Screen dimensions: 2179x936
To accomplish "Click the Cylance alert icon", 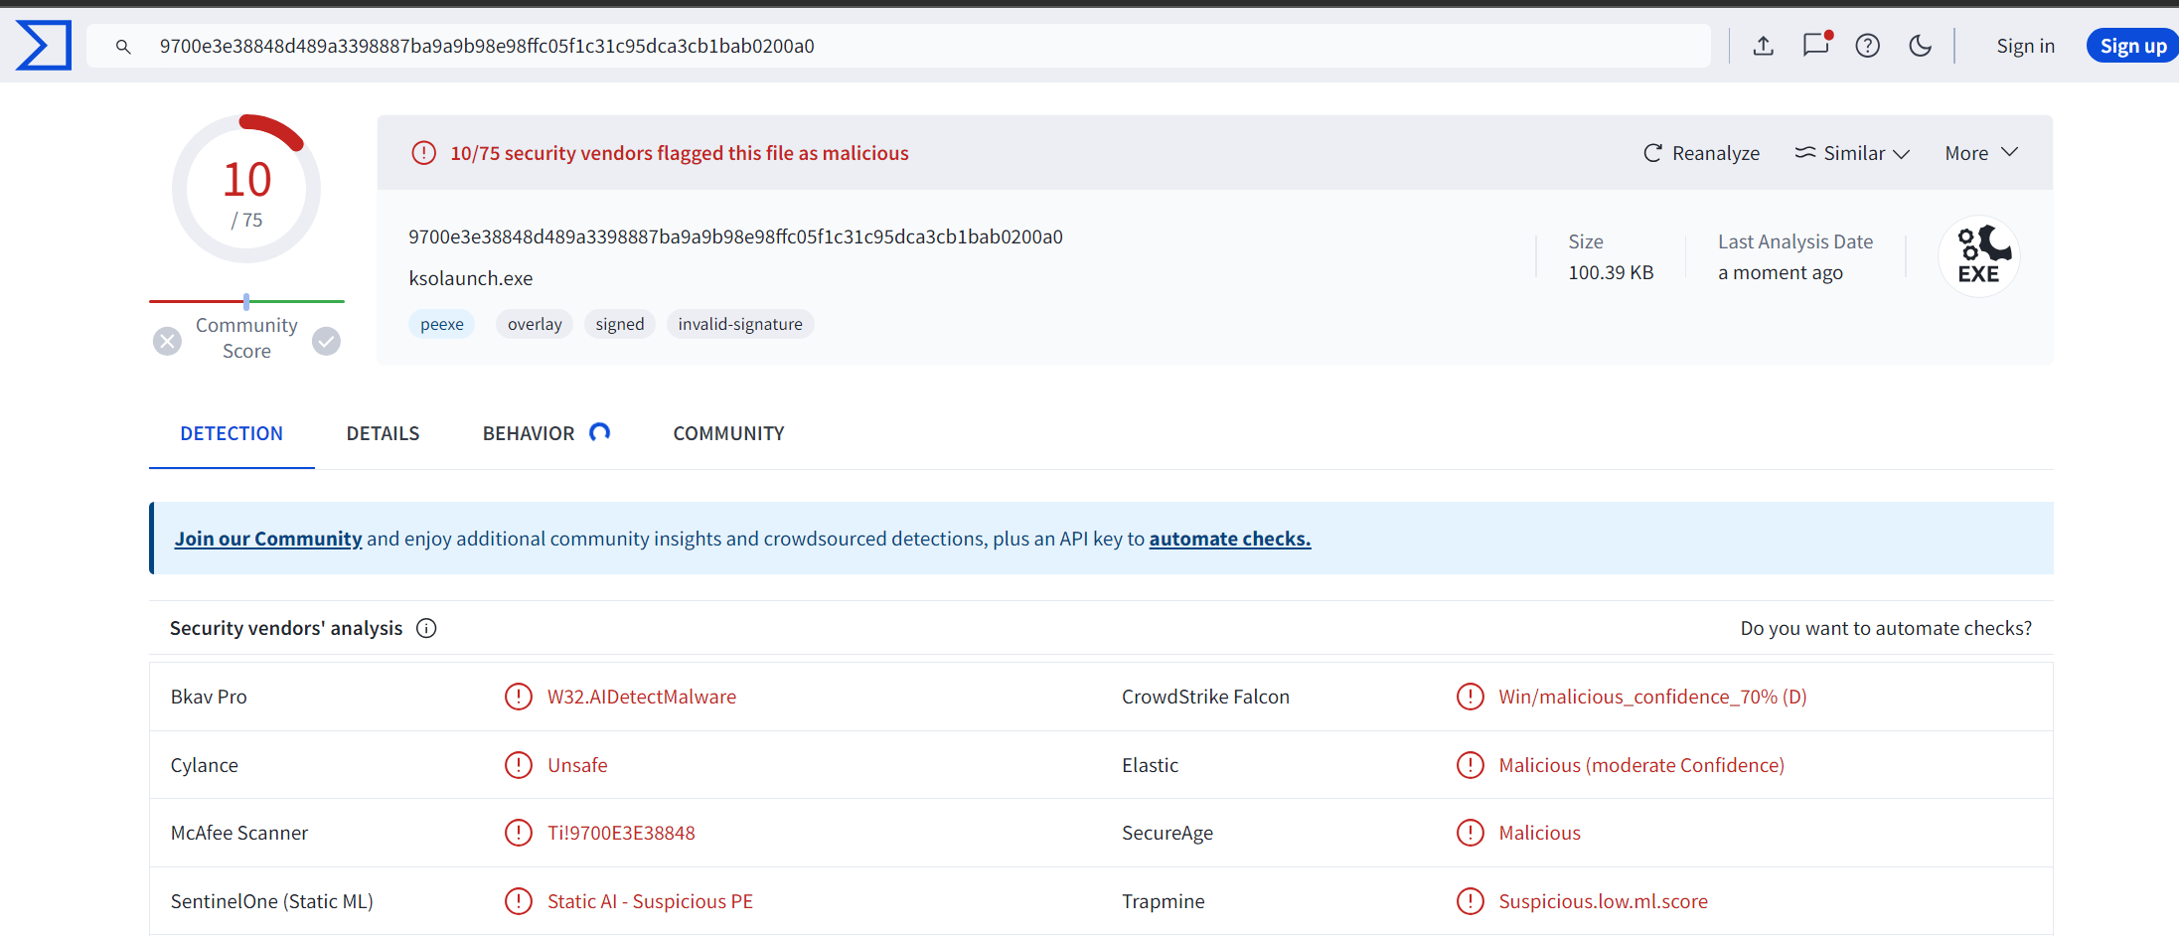I will (519, 765).
